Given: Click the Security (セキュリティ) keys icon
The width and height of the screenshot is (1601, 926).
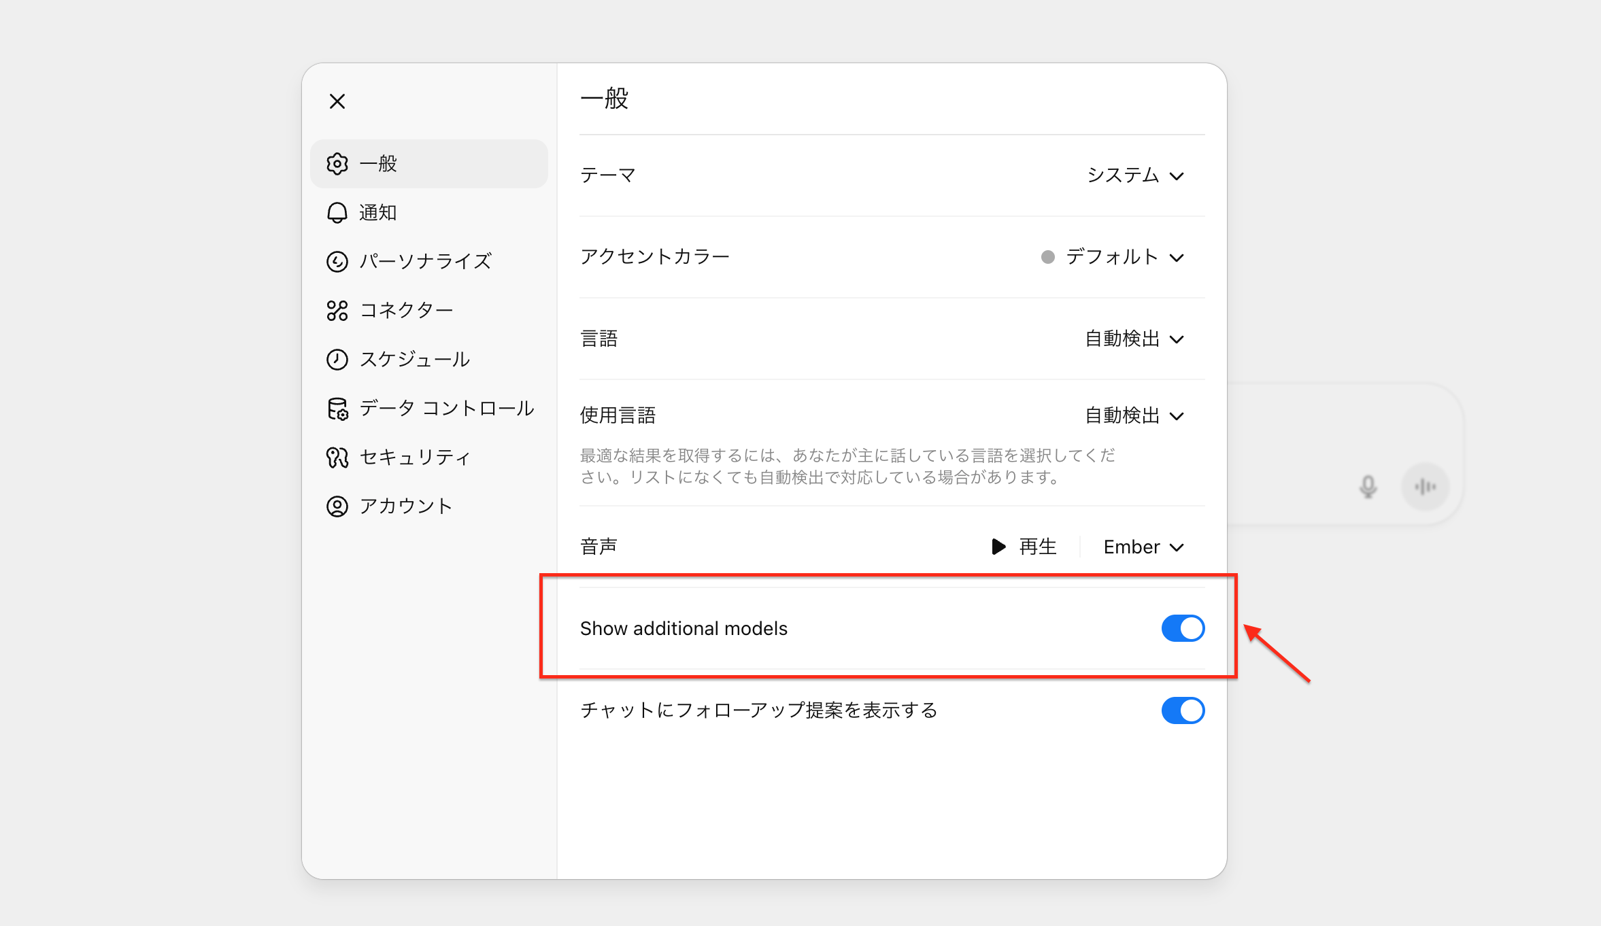Looking at the screenshot, I should 337,458.
